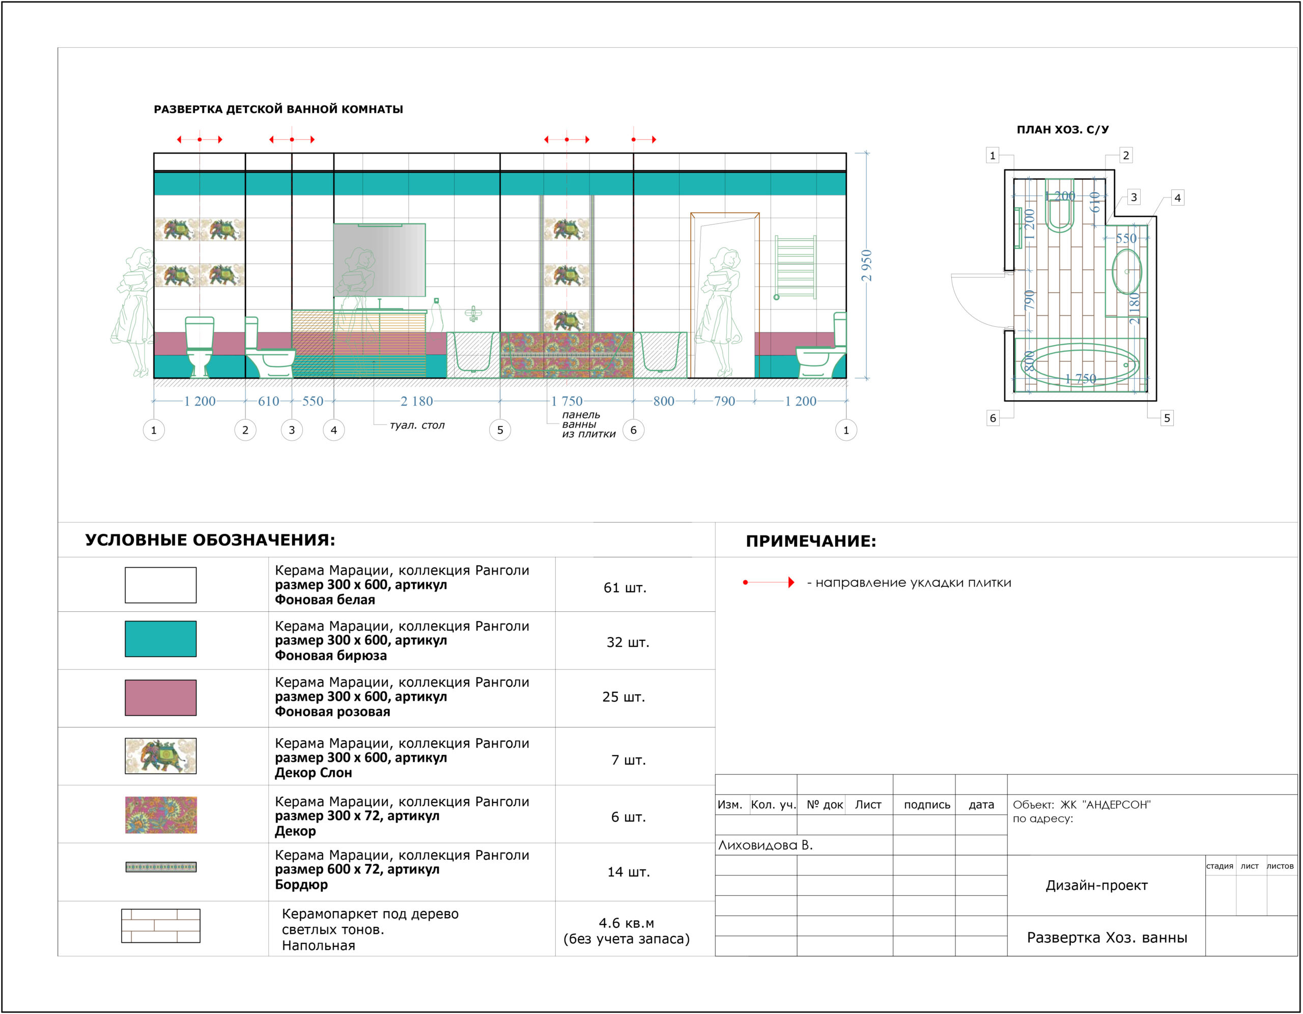The image size is (1303, 1014).
Task: Click the "Лиховидова В." name in title block
Action: [765, 845]
